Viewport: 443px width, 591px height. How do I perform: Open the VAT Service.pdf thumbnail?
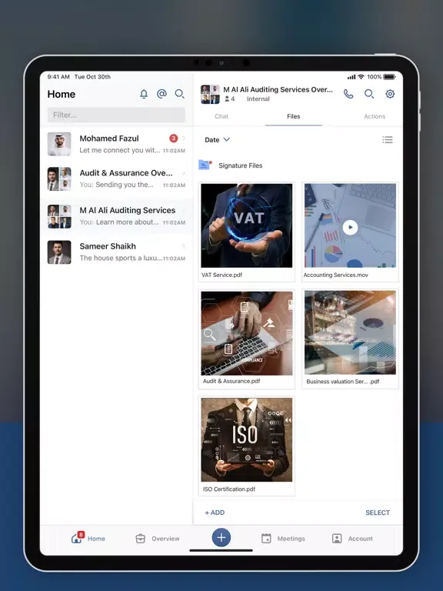coord(246,225)
